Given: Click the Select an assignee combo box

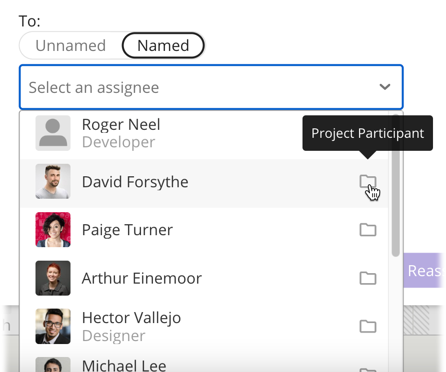Looking at the screenshot, I should [x=200, y=87].
